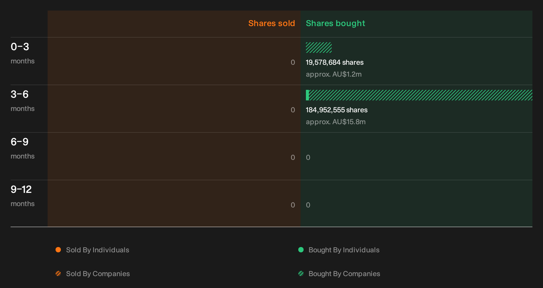Select the 184,952,555 shares value

click(337, 110)
